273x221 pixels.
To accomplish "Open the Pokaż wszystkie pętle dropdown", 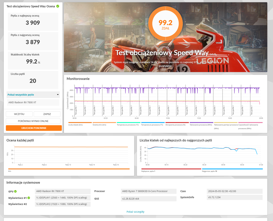I will (33, 95).
